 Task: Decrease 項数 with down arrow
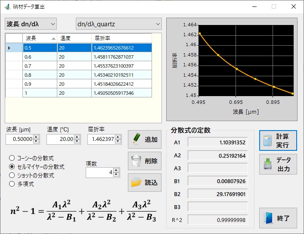coord(116,175)
